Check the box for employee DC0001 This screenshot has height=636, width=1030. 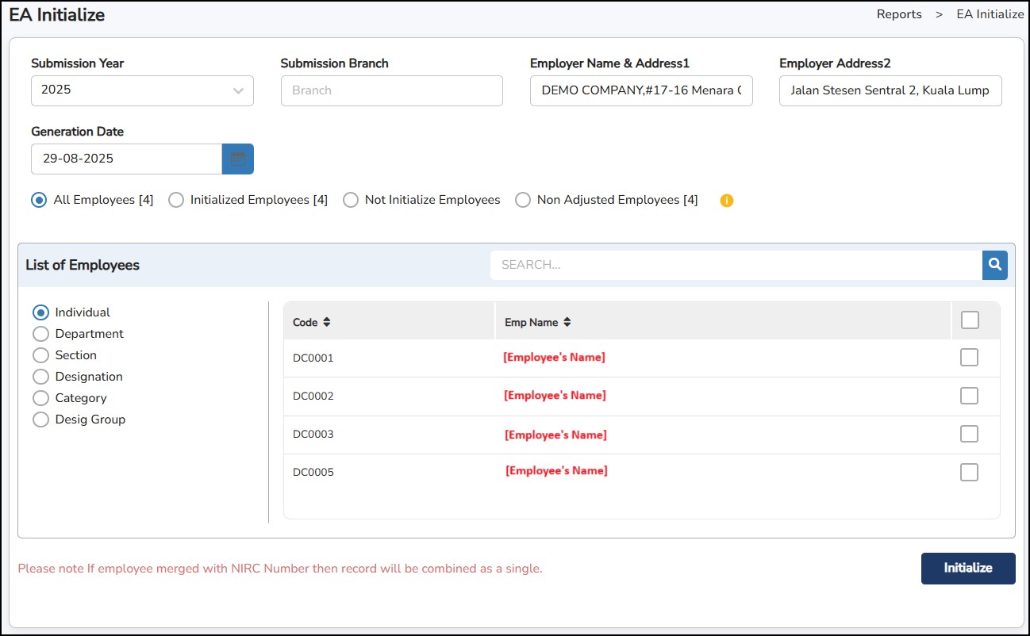pos(969,358)
